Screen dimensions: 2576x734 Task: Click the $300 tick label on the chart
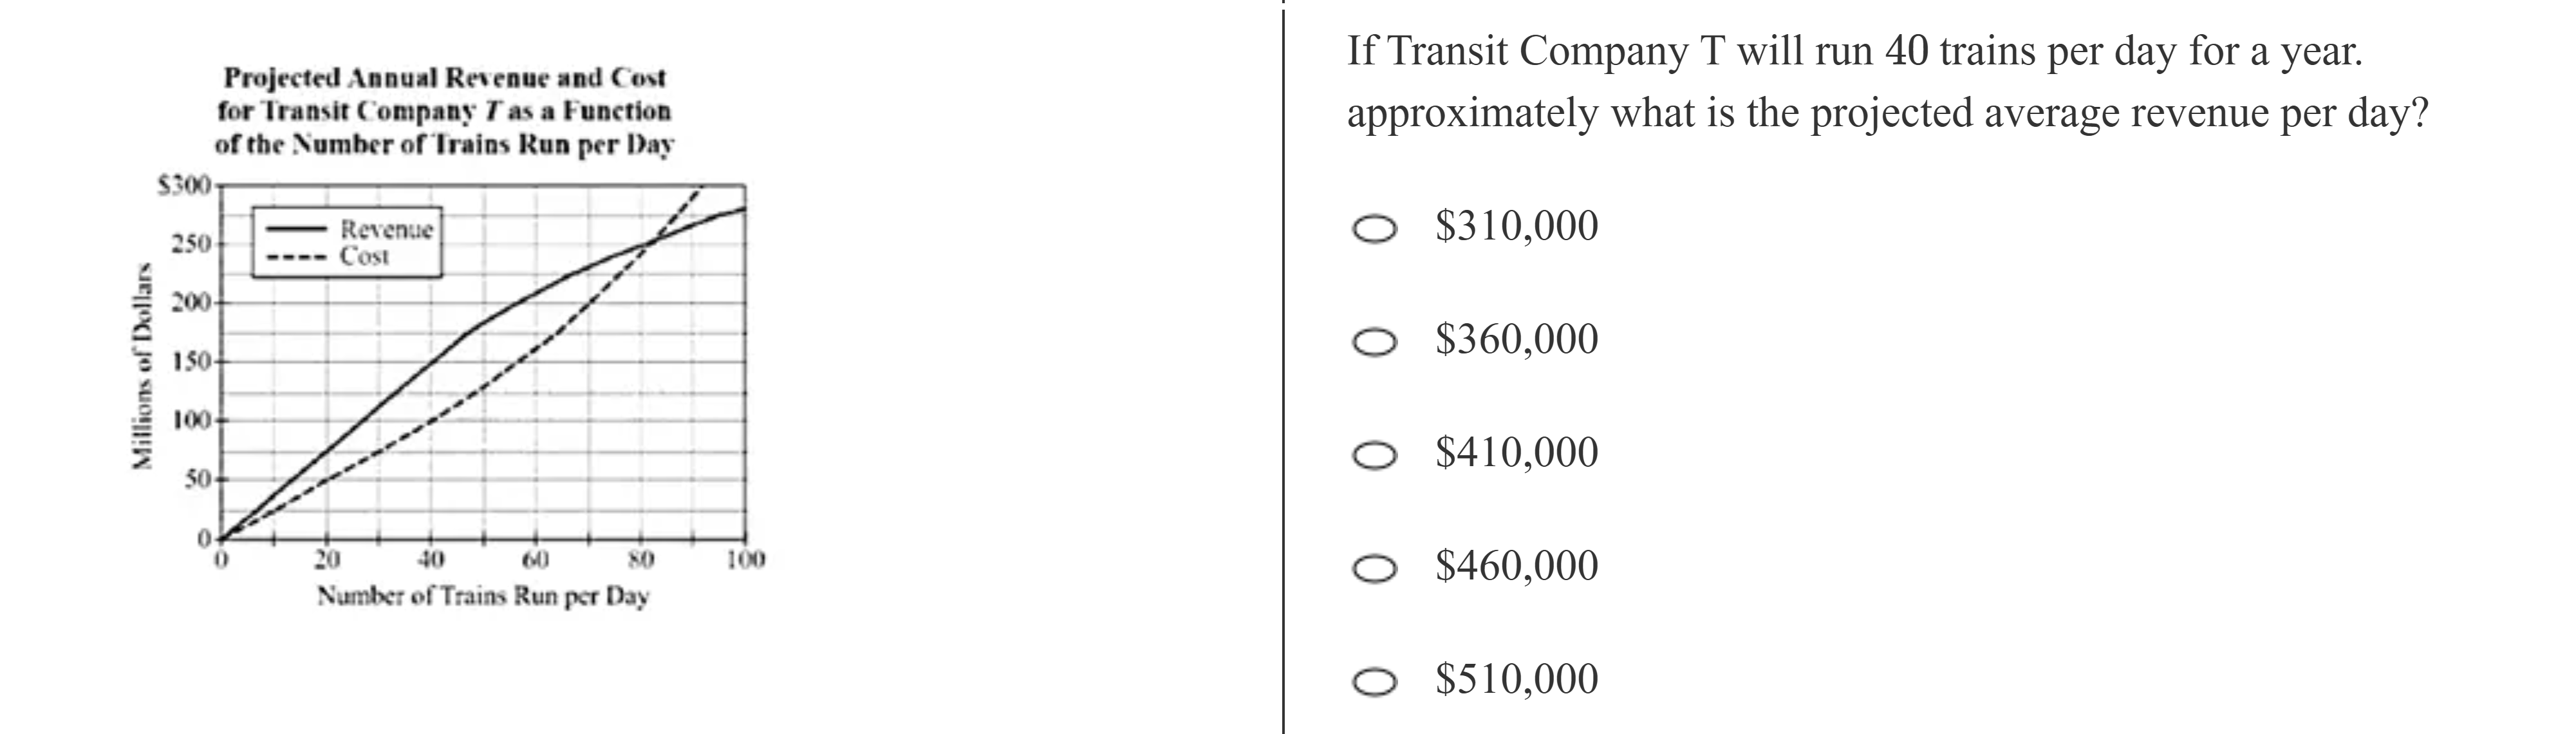185,185
